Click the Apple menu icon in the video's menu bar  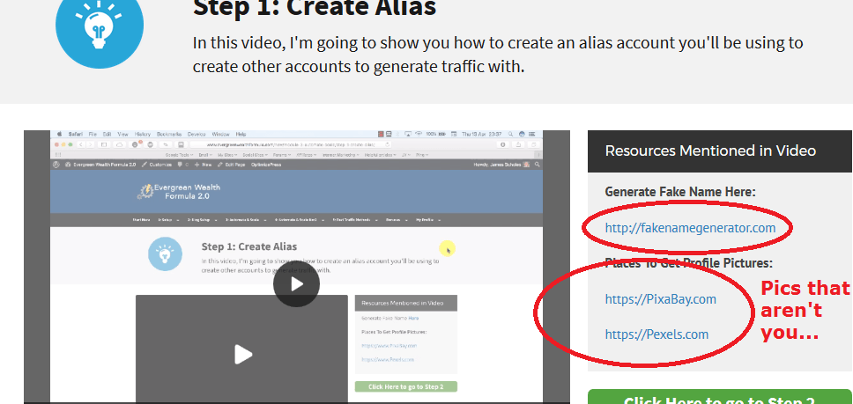point(59,134)
